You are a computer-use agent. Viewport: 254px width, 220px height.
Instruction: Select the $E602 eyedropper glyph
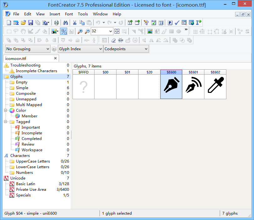(x=215, y=84)
